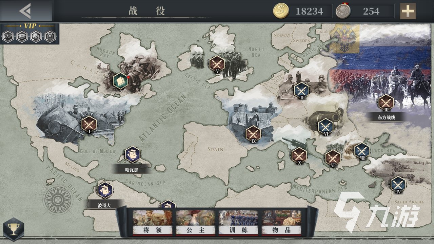Select campaign VI cannon marker
434x244 pixels.
point(325,127)
